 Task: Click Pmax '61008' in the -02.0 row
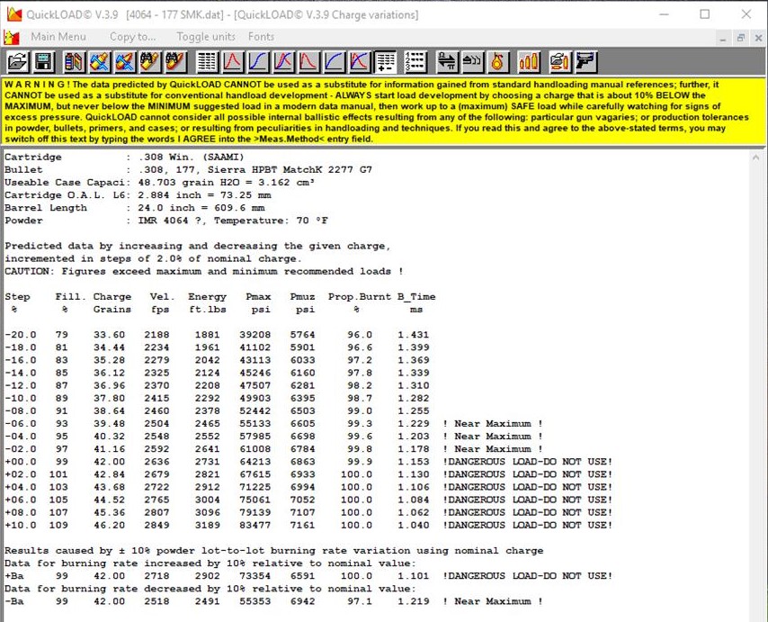point(255,449)
